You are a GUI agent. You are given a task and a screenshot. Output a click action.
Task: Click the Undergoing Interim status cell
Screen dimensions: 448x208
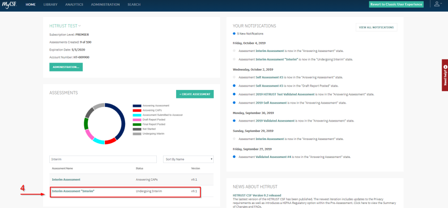tap(149, 191)
